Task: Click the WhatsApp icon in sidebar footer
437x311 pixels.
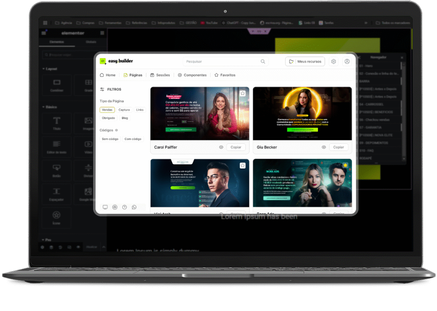Action: click(x=134, y=207)
